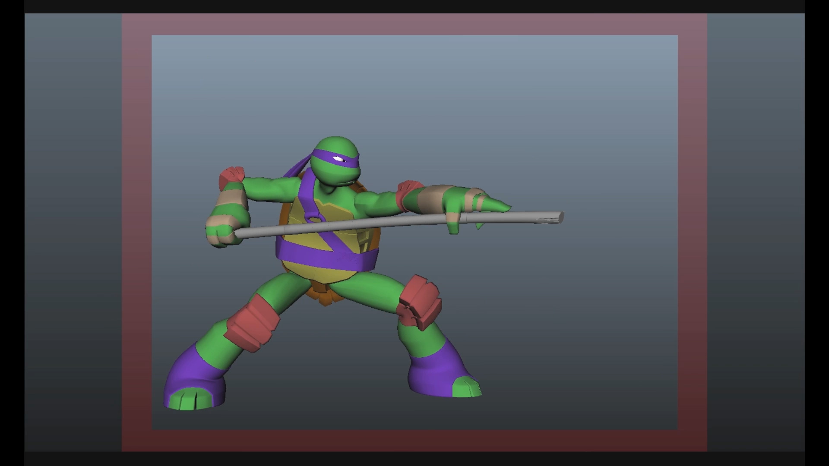Select the gray bo staff in the viewport
Image resolution: width=829 pixels, height=466 pixels.
[x=399, y=224]
